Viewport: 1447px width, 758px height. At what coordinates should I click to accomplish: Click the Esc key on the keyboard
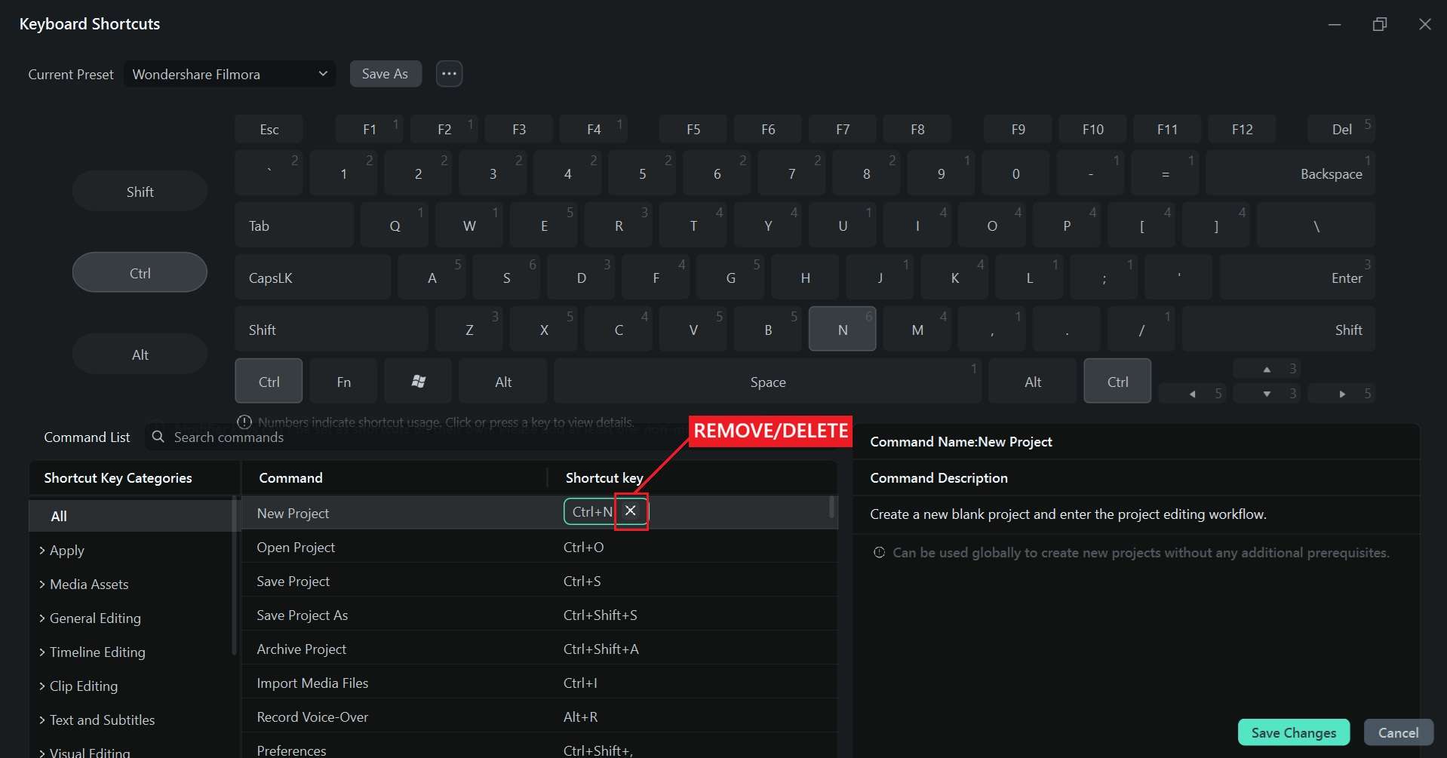pyautogui.click(x=269, y=129)
